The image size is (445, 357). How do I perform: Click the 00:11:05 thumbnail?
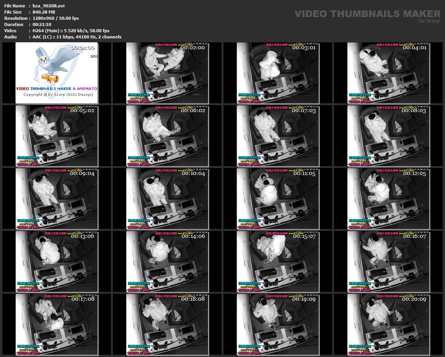(278, 199)
